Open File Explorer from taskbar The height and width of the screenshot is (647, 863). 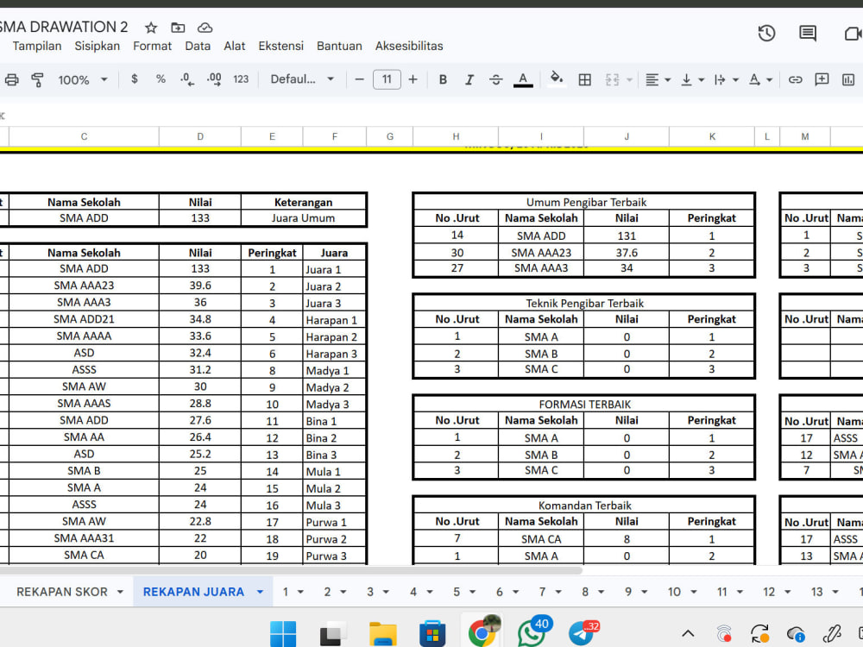tap(382, 634)
